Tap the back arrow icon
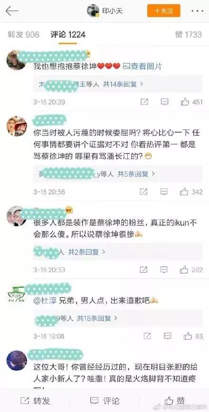The width and height of the screenshot is (209, 412). tap(12, 11)
